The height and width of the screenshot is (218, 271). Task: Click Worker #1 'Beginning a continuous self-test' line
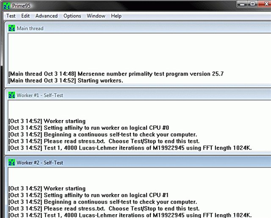pos(102,134)
